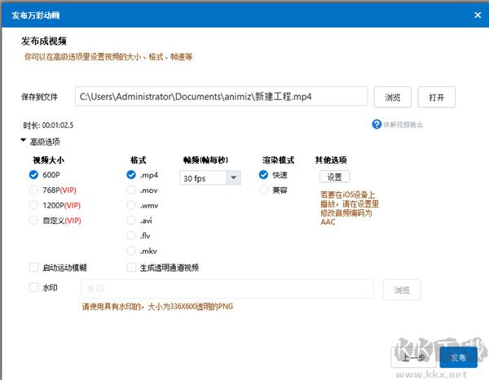This screenshot has width=489, height=380.
Task: Choose the 1200P VIP size option
Action: point(33,205)
